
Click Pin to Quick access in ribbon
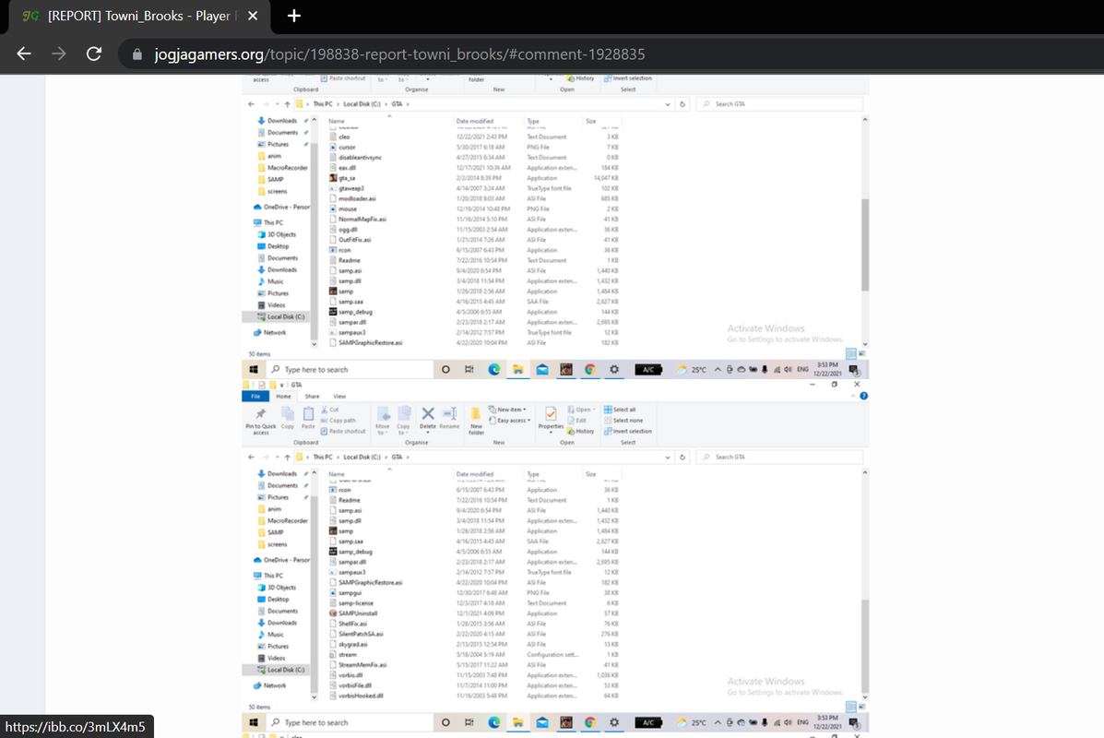[x=260, y=421]
